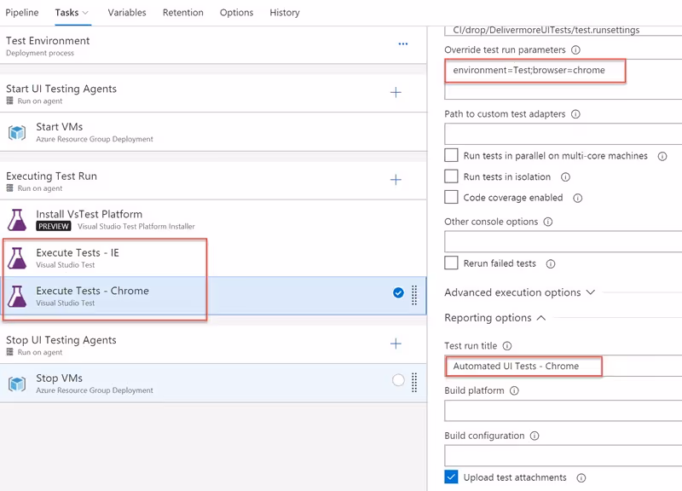Image resolution: width=682 pixels, height=491 pixels.
Task: Click Override test run parameters field
Action: pos(564,79)
